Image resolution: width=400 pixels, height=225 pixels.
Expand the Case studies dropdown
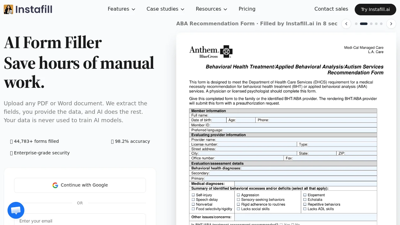pos(165,9)
